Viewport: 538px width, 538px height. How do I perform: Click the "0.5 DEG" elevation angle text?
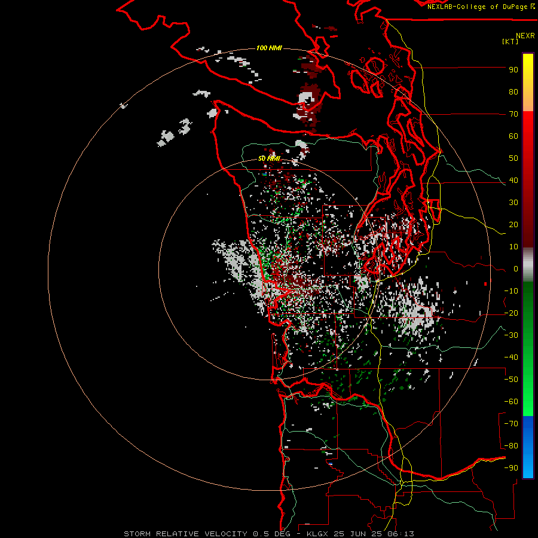click(x=272, y=534)
